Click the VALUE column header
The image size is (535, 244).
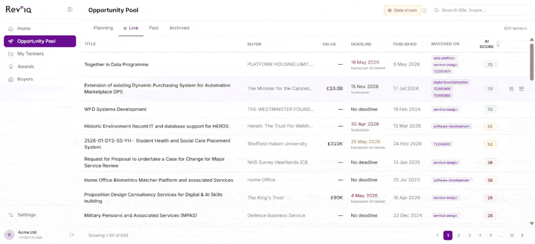coord(329,44)
